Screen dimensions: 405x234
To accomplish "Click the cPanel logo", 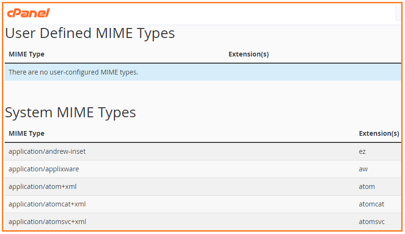I will click(x=28, y=13).
